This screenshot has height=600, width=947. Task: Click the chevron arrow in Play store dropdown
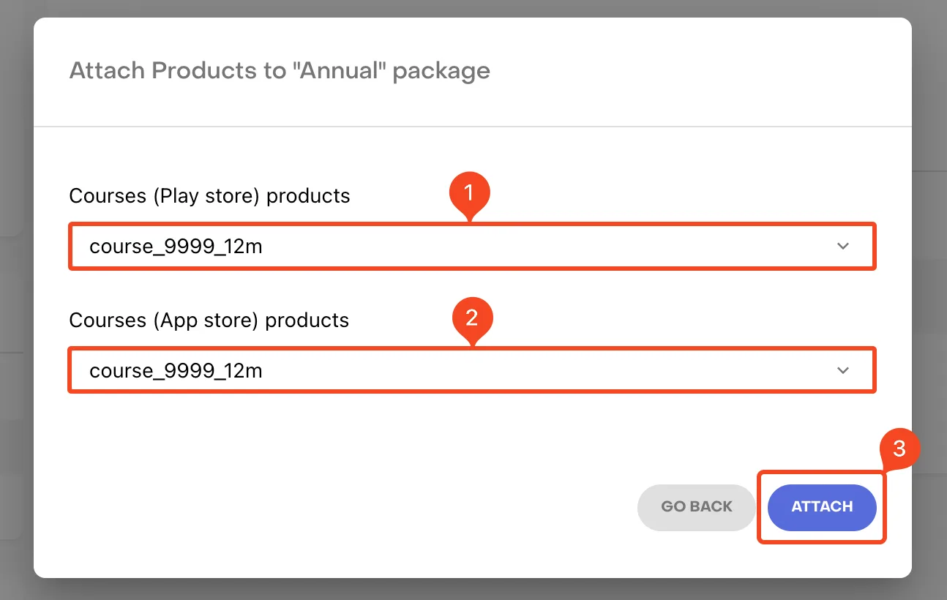point(843,247)
